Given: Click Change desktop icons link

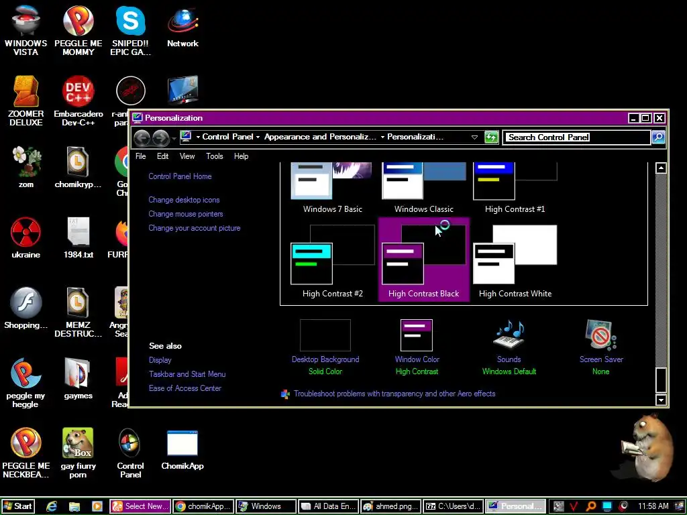Looking at the screenshot, I should 184,200.
